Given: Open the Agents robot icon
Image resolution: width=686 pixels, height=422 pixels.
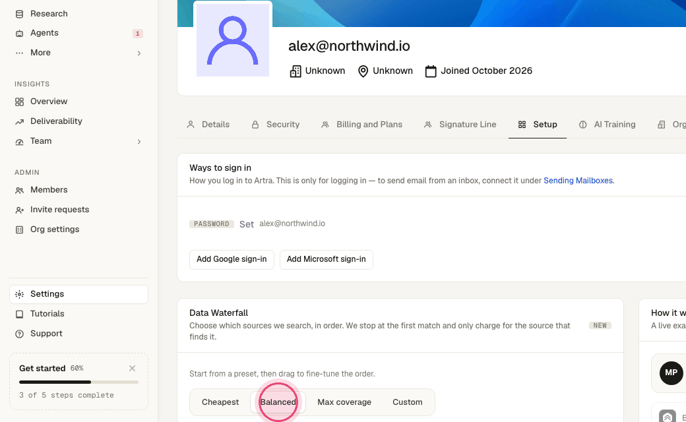Looking at the screenshot, I should tap(19, 33).
